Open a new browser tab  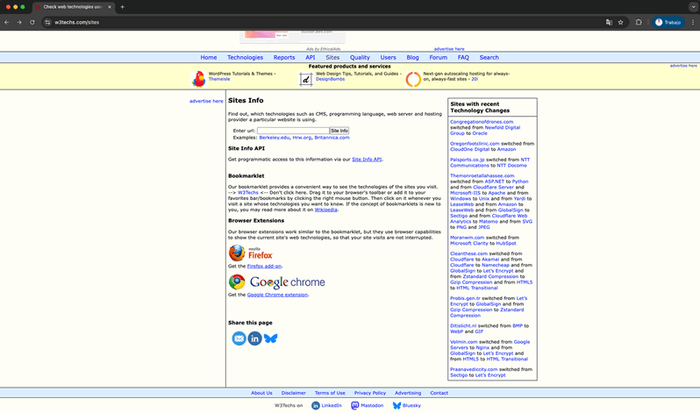[122, 7]
